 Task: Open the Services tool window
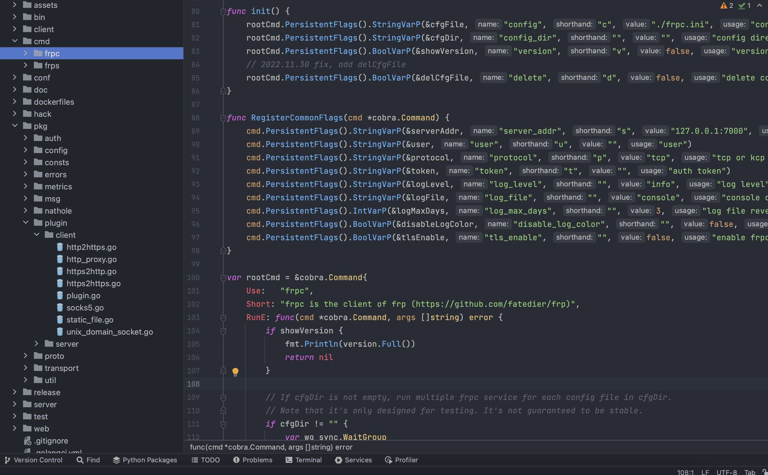[354, 460]
